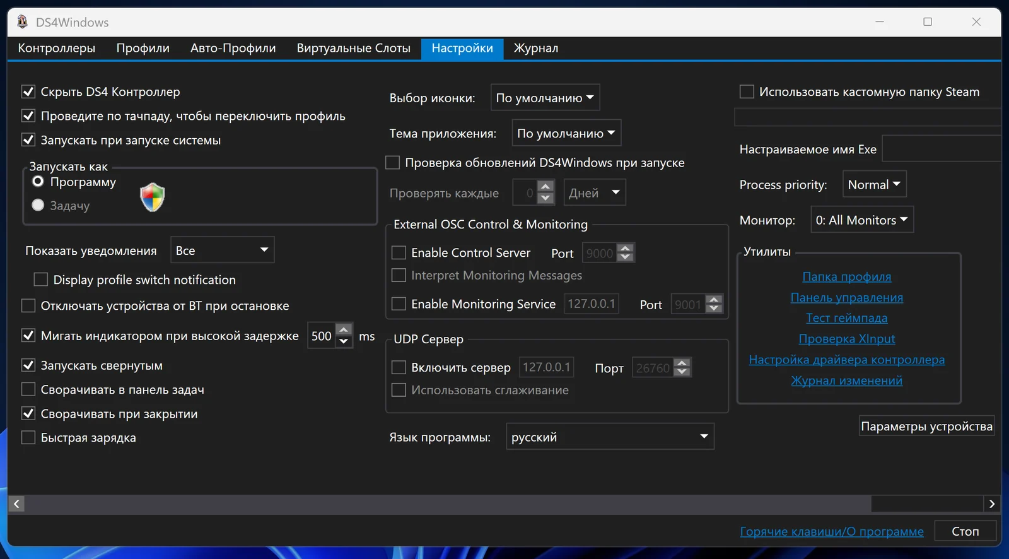The image size is (1009, 559).
Task: Switch to the 'Виртуальные Слоты' tab
Action: 353,48
